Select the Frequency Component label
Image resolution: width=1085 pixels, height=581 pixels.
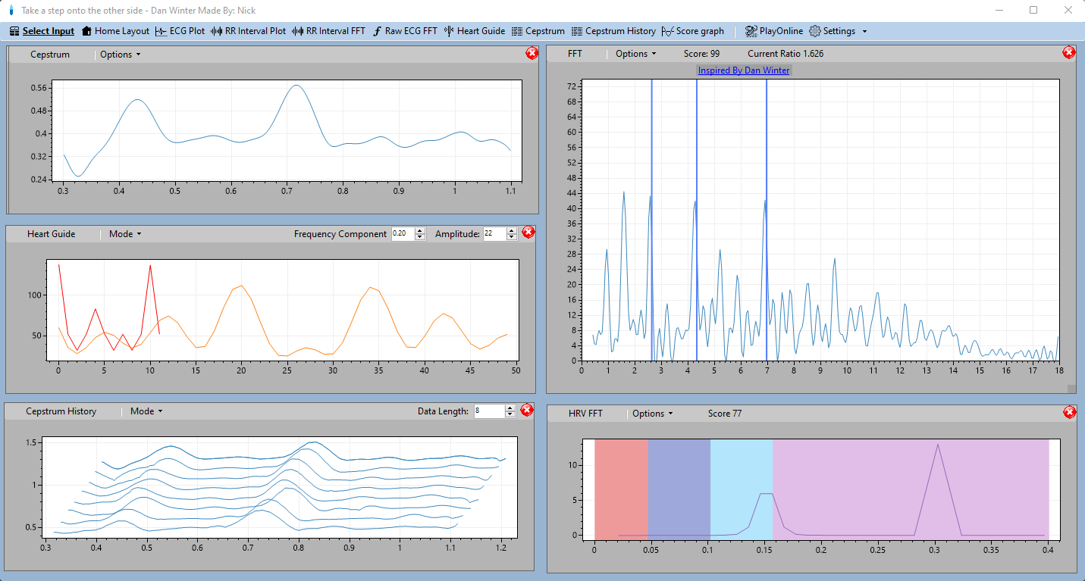(340, 234)
